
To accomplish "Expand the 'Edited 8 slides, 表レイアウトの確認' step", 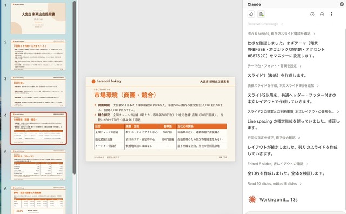I will pos(277,164).
